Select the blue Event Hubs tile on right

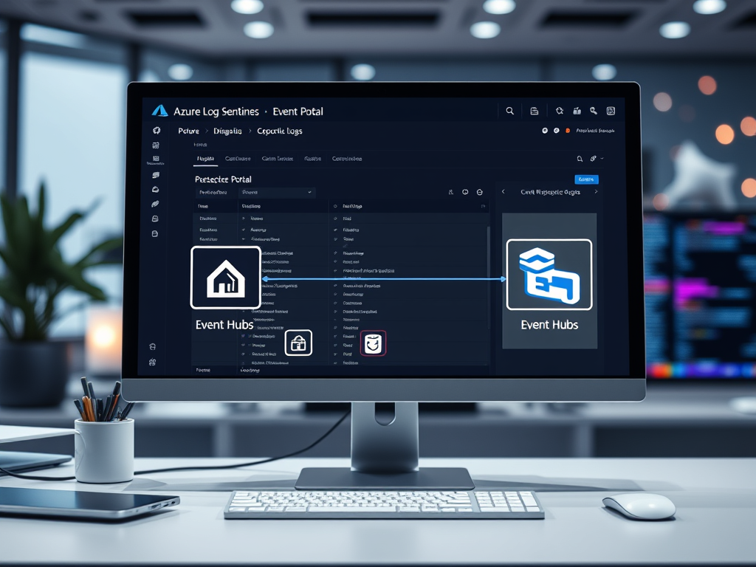pos(549,275)
